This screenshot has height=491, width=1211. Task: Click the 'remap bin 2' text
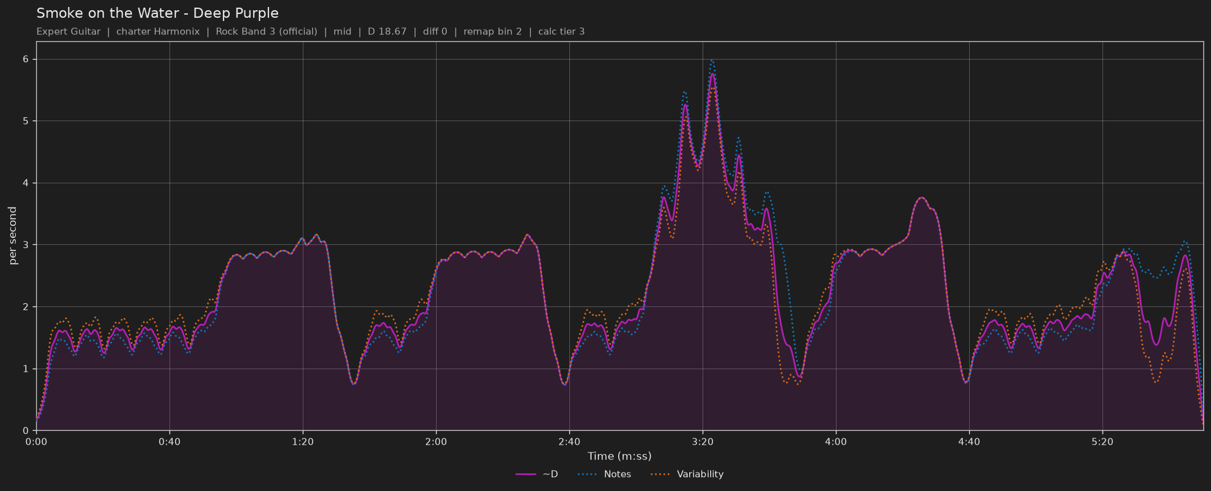click(493, 32)
